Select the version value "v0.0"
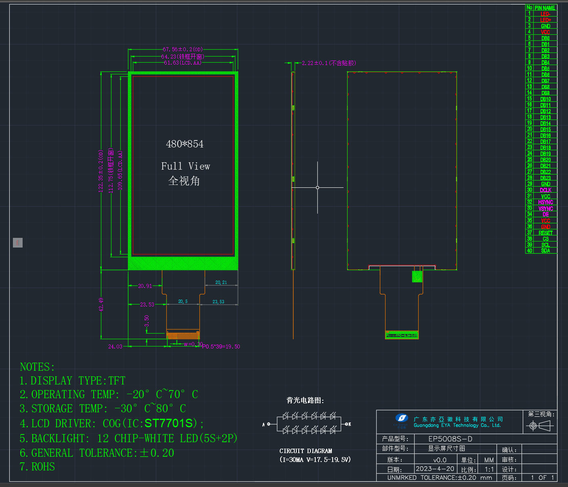568x487 pixels. [x=440, y=460]
